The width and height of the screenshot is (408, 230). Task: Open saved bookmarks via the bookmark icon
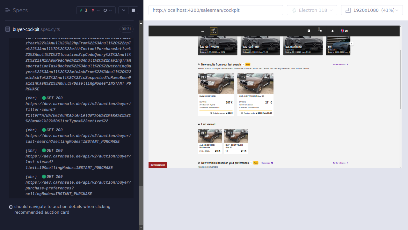308,31
